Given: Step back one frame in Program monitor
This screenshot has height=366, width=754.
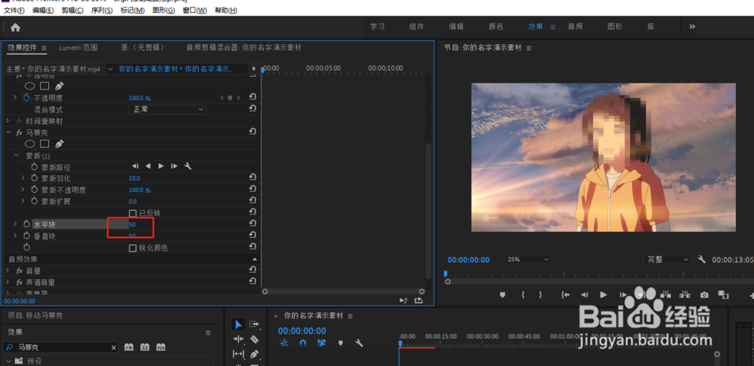Looking at the screenshot, I should (x=584, y=295).
